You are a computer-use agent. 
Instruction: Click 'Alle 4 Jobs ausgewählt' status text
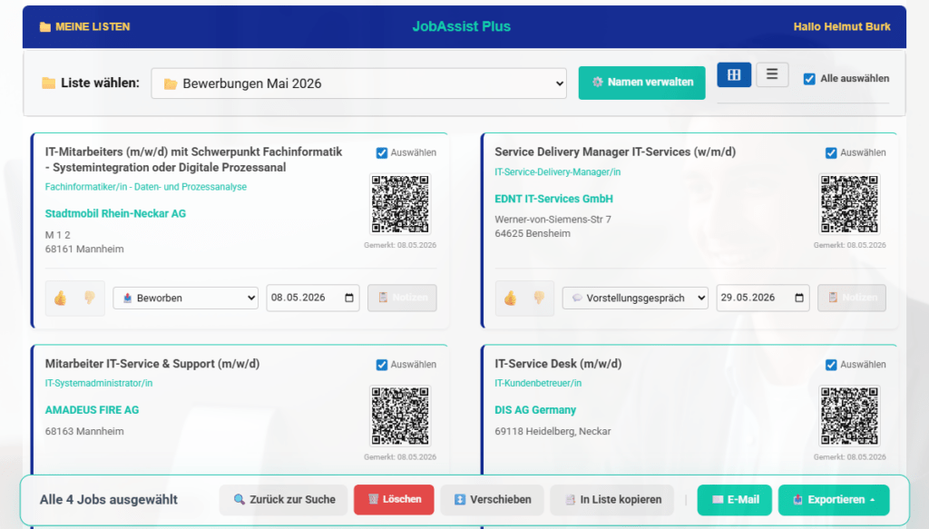coord(109,500)
